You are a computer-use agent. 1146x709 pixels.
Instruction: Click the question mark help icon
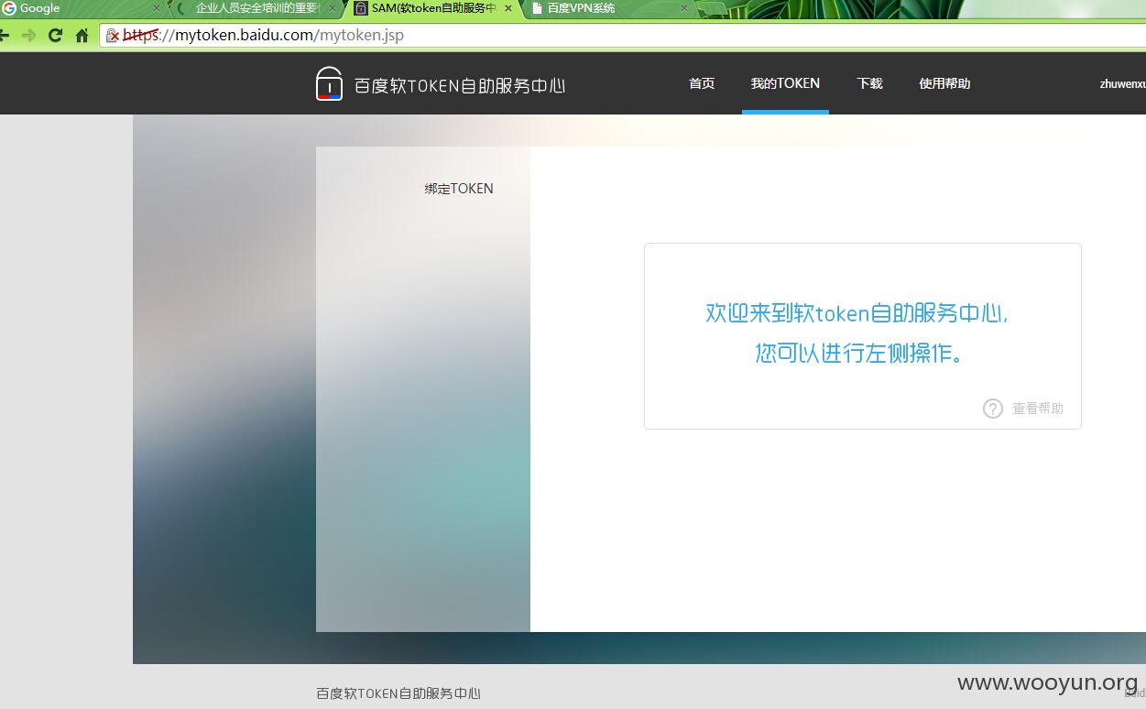click(993, 409)
